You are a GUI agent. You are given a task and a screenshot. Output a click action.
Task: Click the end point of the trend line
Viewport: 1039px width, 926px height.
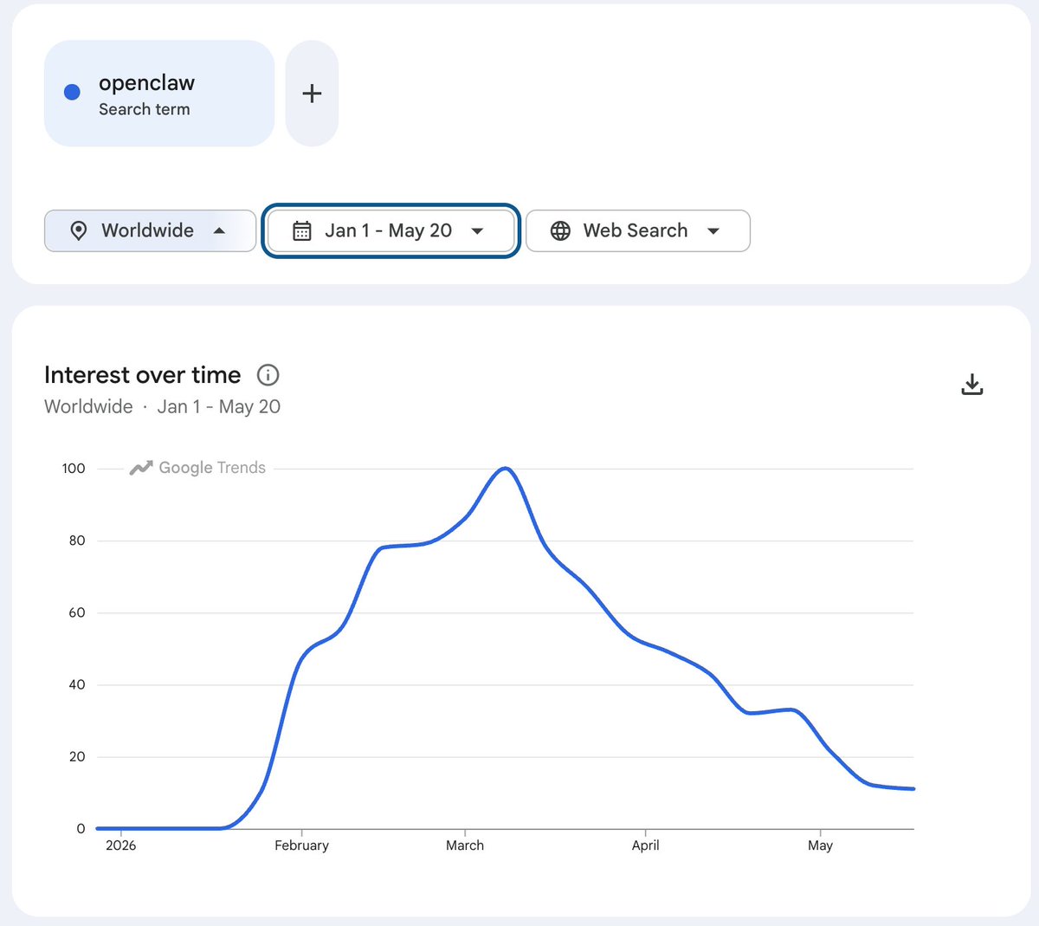[913, 789]
